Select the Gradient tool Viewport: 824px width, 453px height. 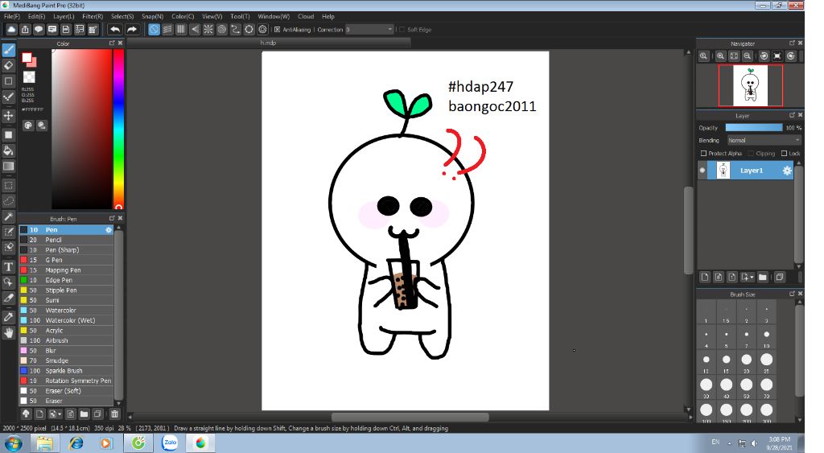pos(8,166)
